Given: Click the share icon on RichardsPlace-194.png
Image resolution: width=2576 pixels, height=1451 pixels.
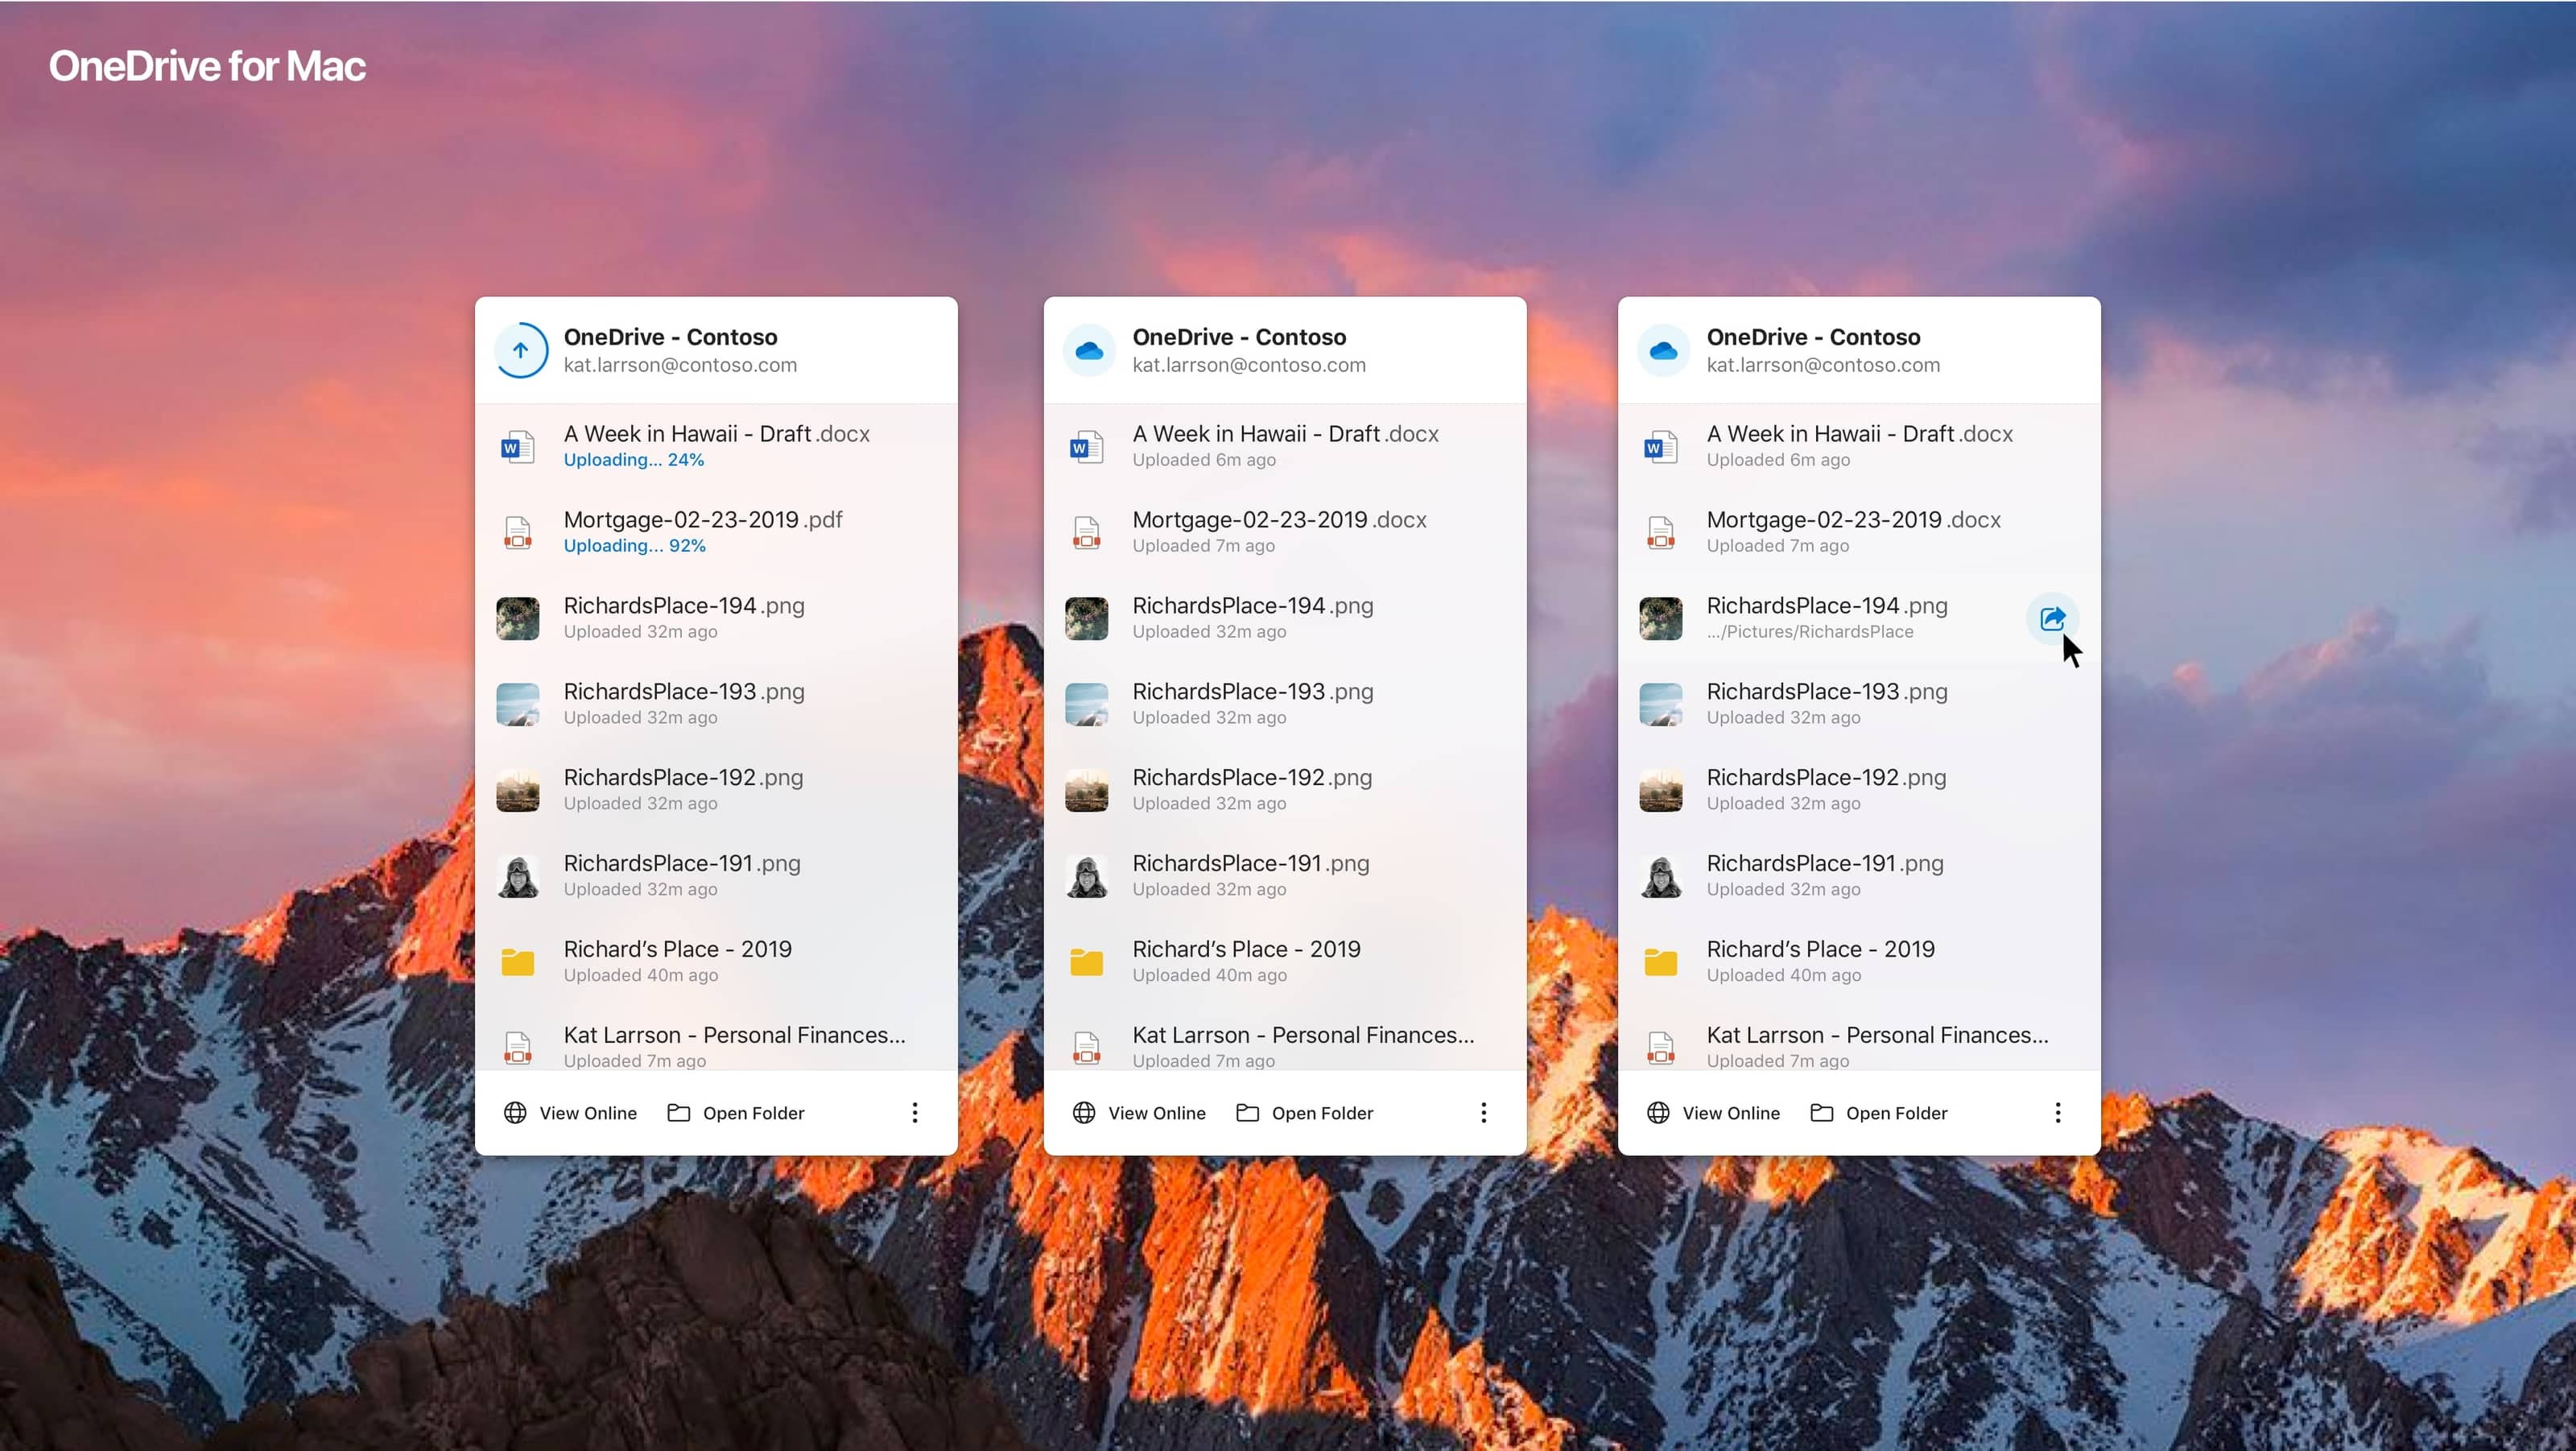Looking at the screenshot, I should [x=2051, y=618].
